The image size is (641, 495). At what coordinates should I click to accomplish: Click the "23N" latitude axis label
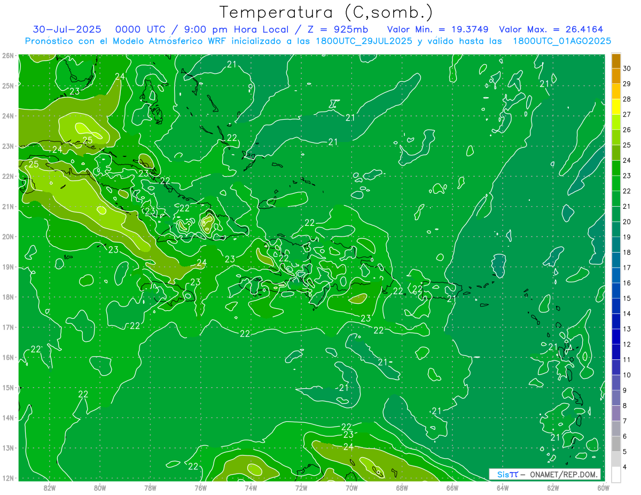point(7,146)
